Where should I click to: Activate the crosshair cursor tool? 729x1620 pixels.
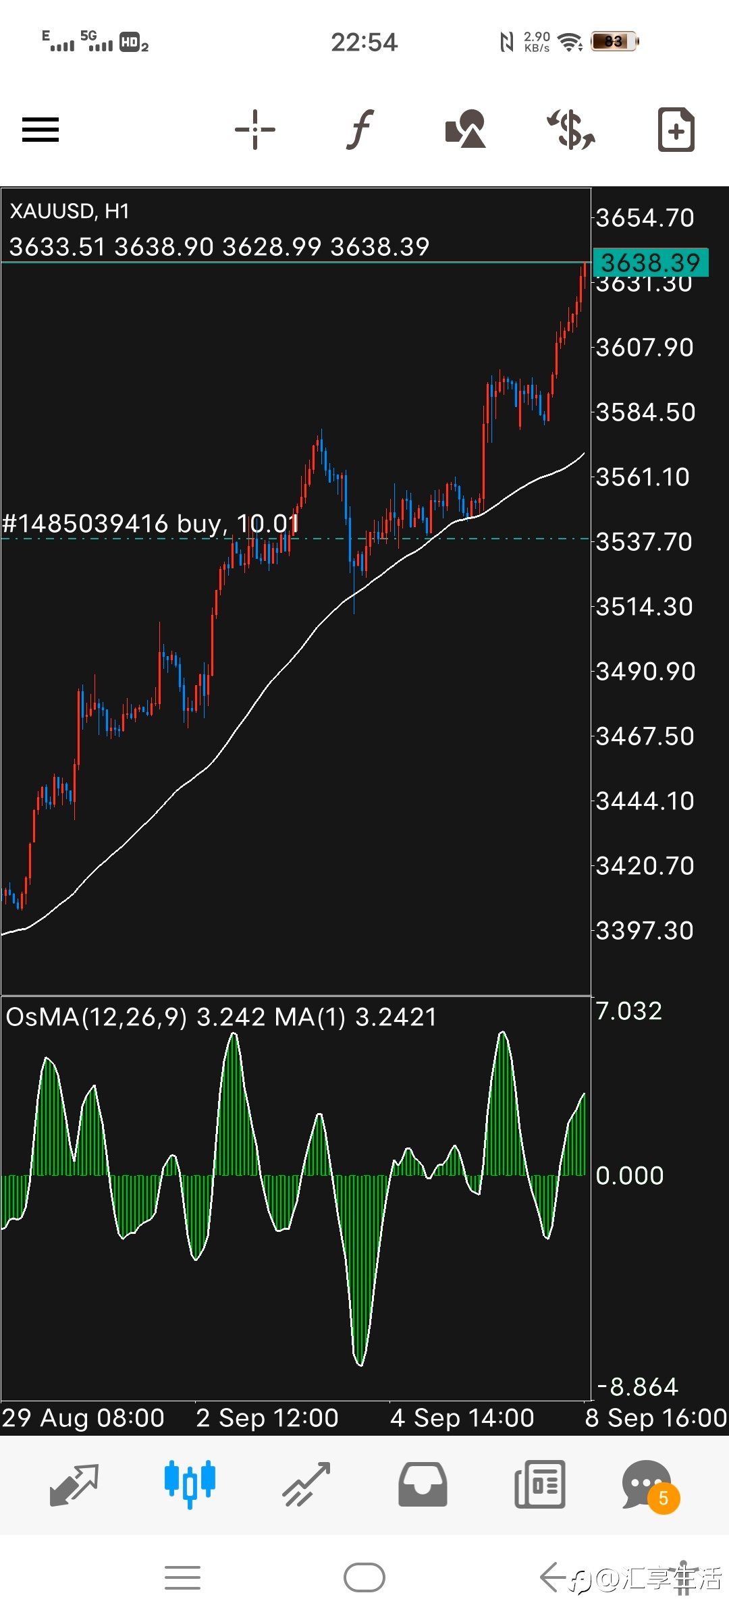[255, 129]
